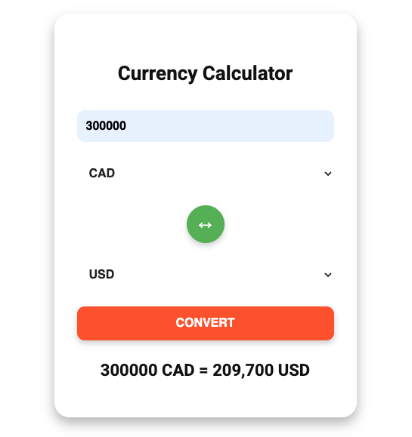The image size is (412, 437).
Task: Expand the "from" currency selector showing CAD
Action: 206,174
